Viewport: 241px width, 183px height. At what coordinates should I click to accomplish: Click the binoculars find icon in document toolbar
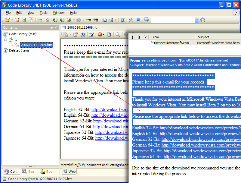click(x=83, y=34)
